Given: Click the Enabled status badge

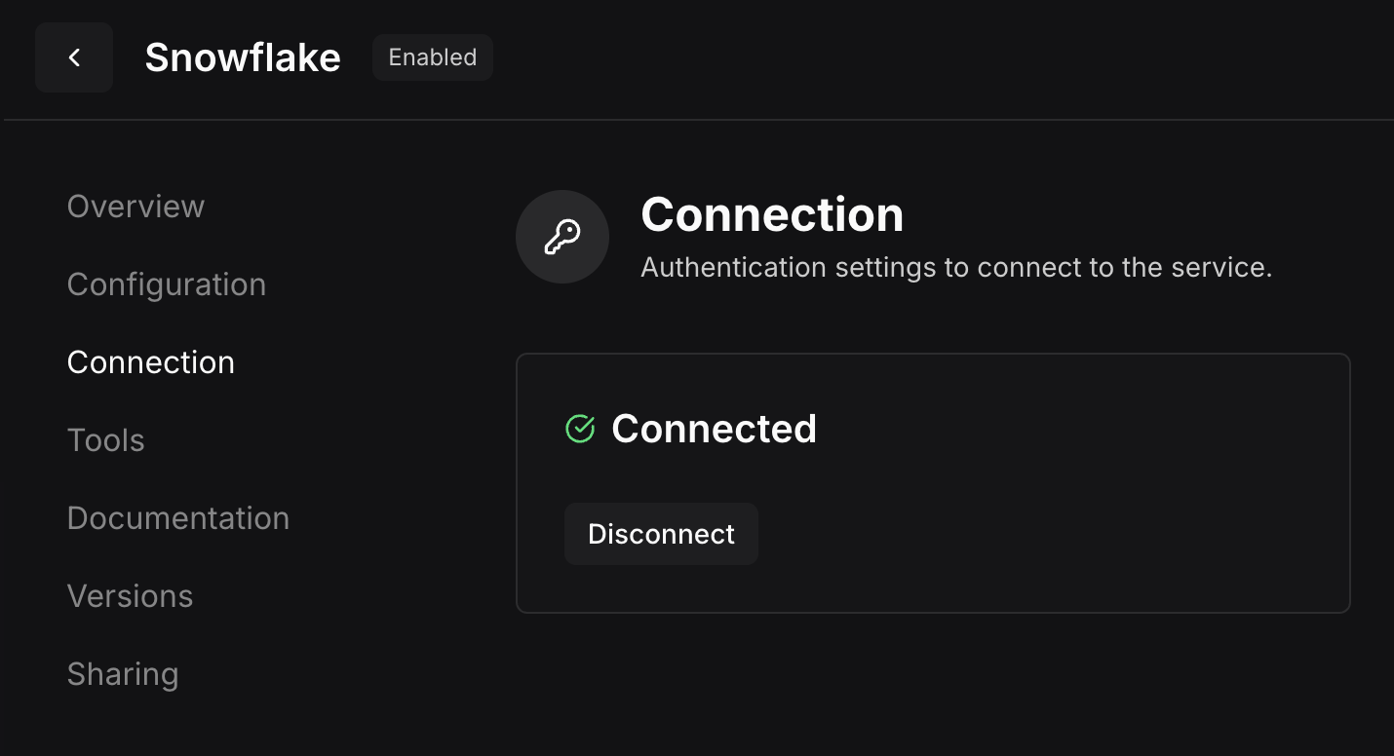Looking at the screenshot, I should (x=433, y=57).
